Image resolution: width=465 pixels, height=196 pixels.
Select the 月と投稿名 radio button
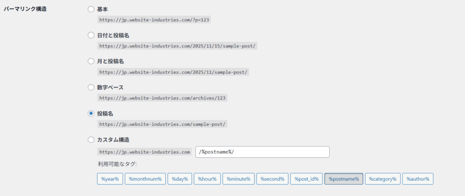(91, 61)
